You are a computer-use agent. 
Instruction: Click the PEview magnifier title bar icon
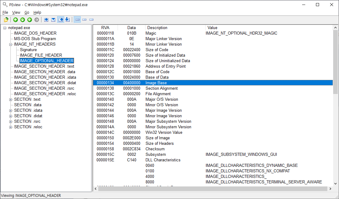pyautogui.click(x=5, y=5)
